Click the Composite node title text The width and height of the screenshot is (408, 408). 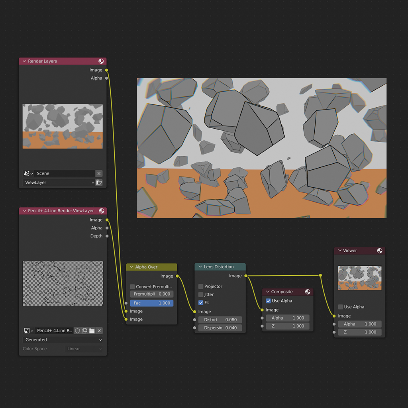[282, 292]
